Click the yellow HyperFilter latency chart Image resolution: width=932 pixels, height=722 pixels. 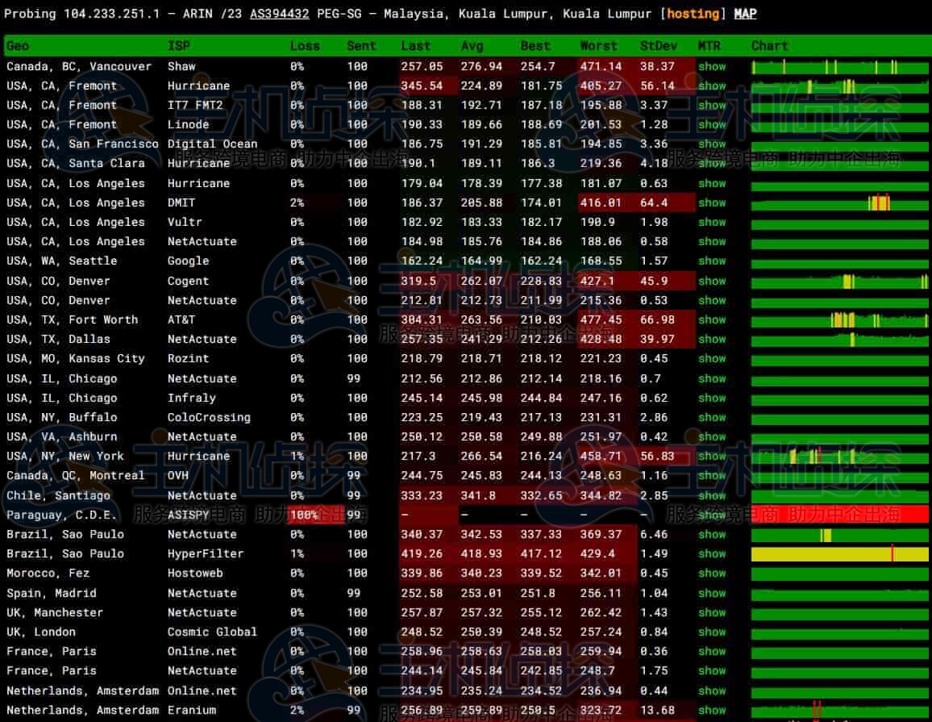coord(839,553)
